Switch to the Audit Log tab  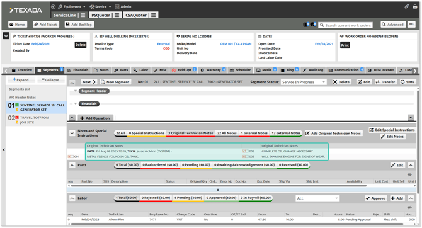[313, 70]
